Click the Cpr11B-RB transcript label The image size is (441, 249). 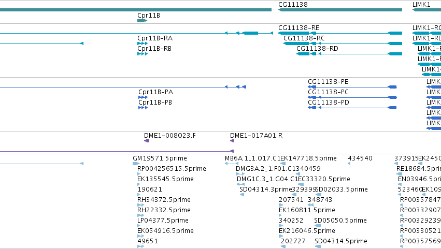point(154,49)
